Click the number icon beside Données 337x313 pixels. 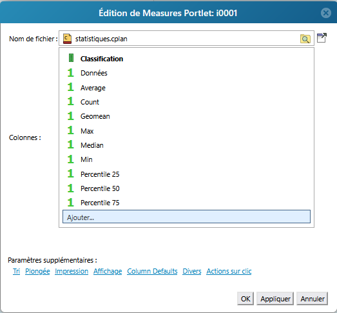point(70,73)
